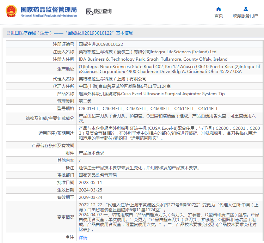Select registration number 国械注进20193010122 value
The width and height of the screenshot is (264, 243).
tap(101, 44)
